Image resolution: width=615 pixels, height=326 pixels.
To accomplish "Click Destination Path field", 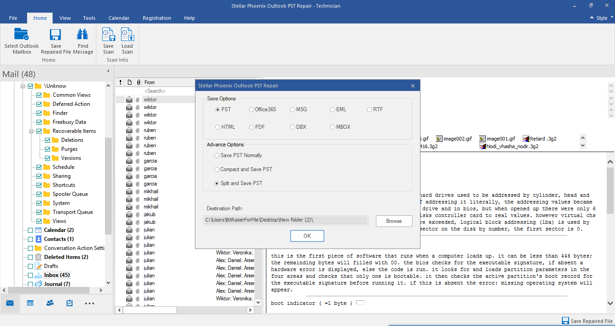I will [x=286, y=220].
